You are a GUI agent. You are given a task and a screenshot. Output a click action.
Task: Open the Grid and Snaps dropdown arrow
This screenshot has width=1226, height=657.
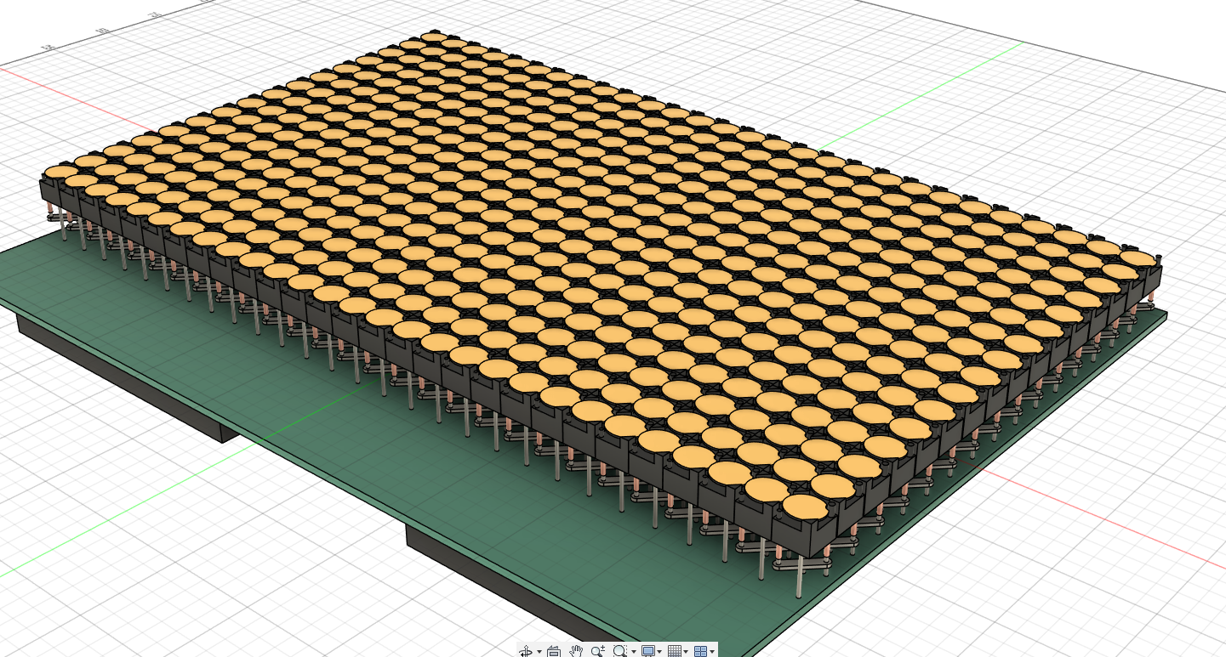point(687,652)
